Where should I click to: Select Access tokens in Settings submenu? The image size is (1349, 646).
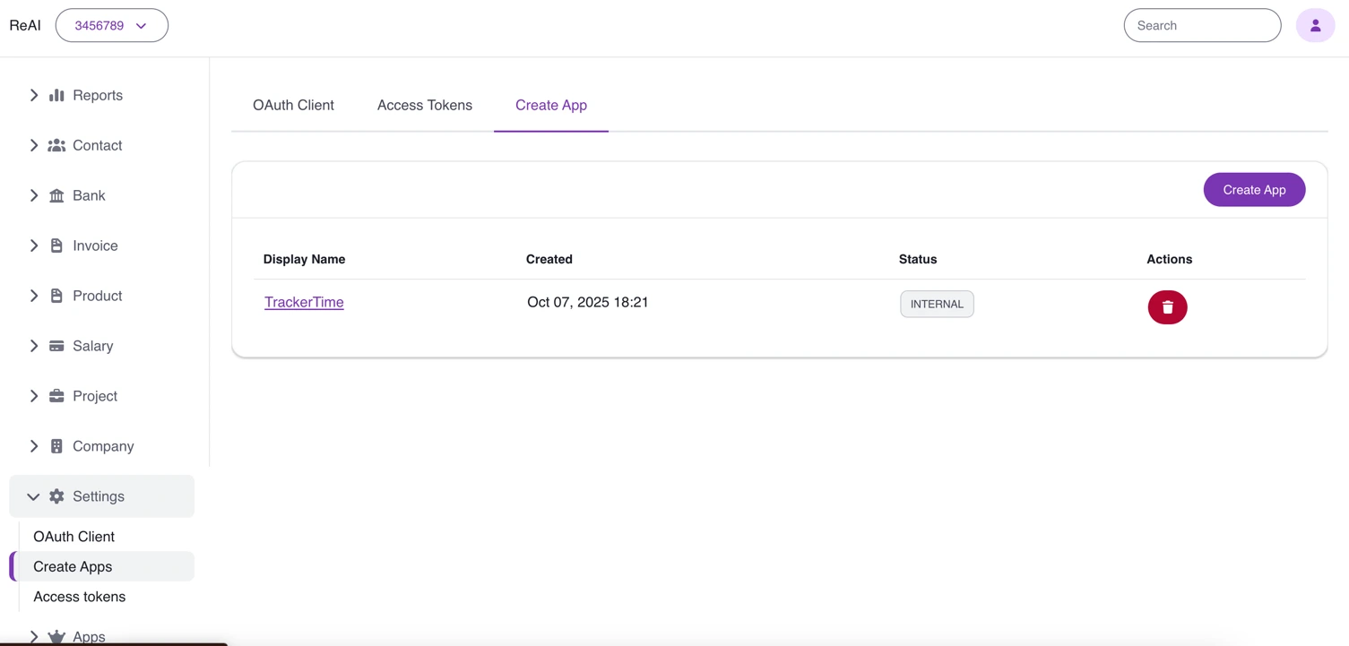pyautogui.click(x=79, y=597)
